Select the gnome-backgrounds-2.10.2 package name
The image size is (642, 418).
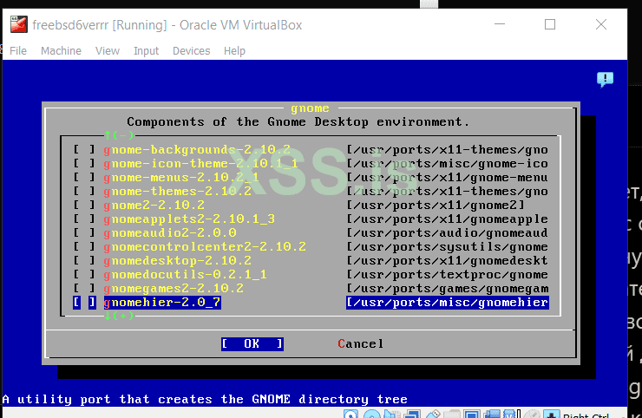197,149
